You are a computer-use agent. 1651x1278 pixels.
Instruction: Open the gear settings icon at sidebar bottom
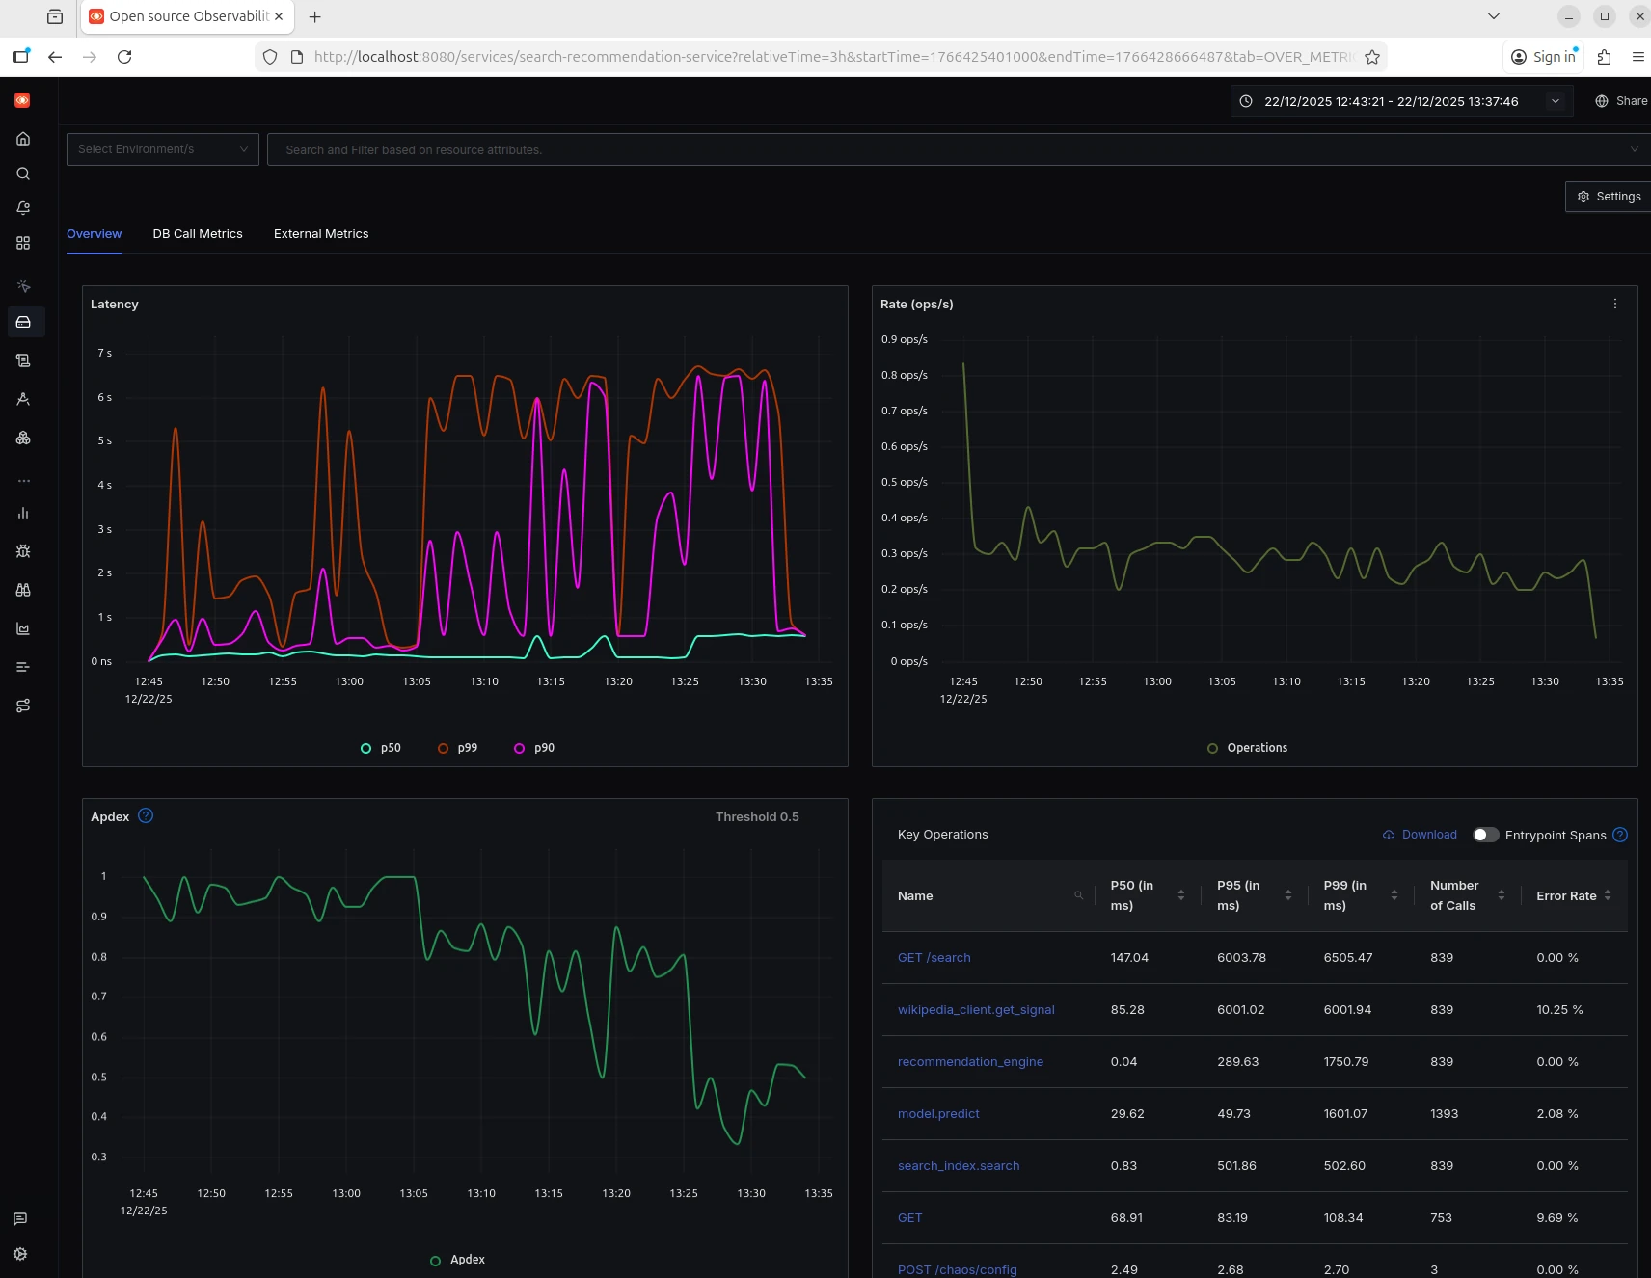pyautogui.click(x=20, y=1254)
